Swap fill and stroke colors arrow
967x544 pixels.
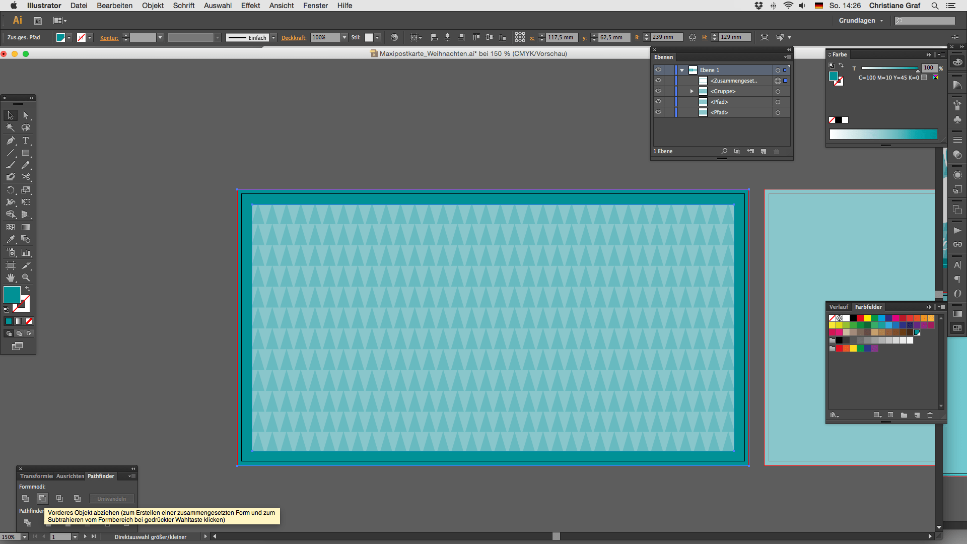[28, 289]
